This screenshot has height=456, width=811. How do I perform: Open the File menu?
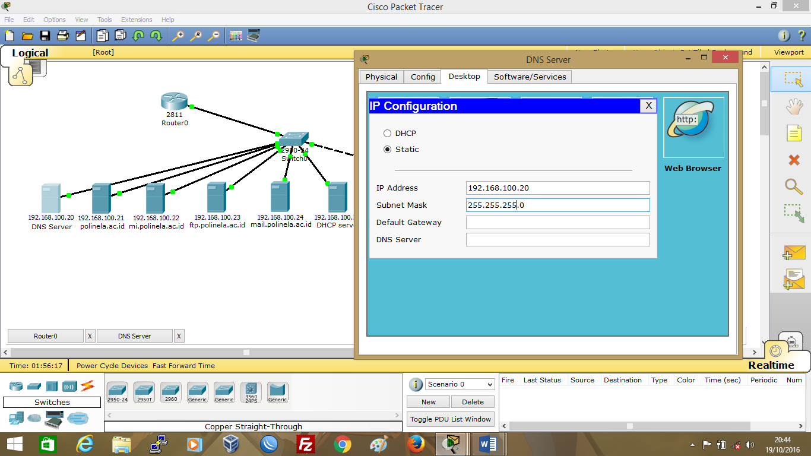click(x=9, y=20)
